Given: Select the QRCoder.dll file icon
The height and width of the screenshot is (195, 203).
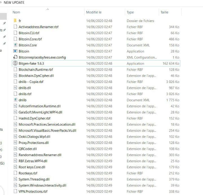Looking at the screenshot, I should [x=15, y=149].
